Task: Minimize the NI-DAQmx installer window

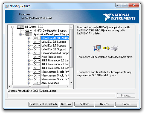Action: click(x=119, y=5)
